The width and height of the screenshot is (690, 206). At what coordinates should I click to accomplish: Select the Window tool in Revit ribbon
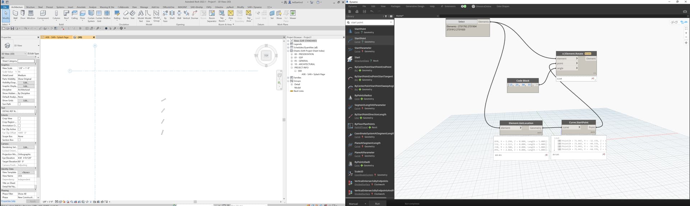[x=31, y=15]
